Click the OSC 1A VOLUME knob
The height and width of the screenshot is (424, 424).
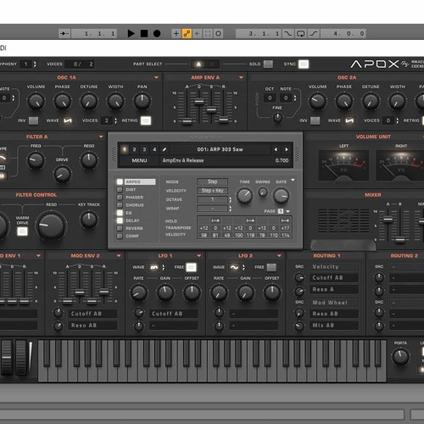point(36,101)
